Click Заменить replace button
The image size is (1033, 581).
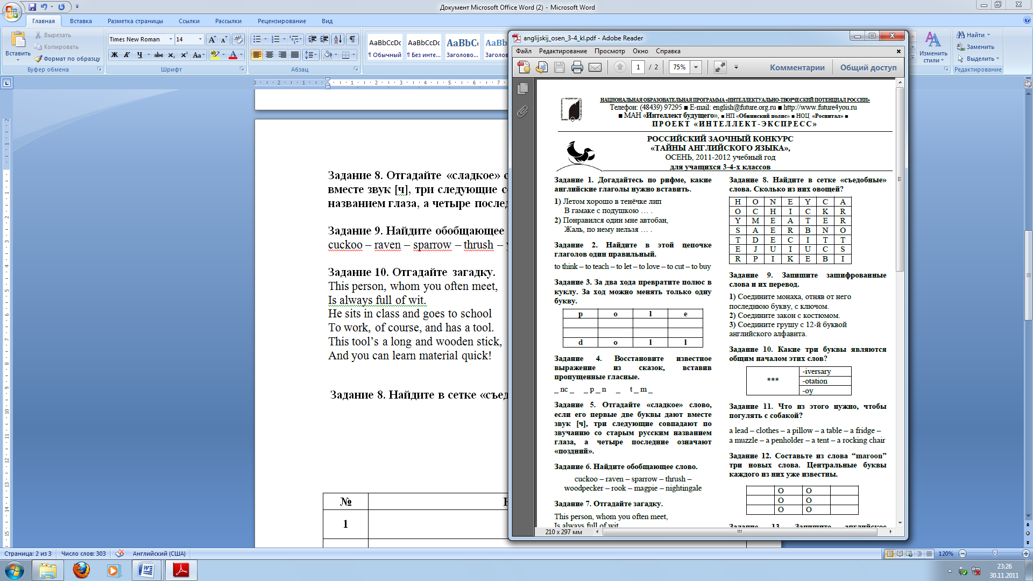pyautogui.click(x=975, y=47)
